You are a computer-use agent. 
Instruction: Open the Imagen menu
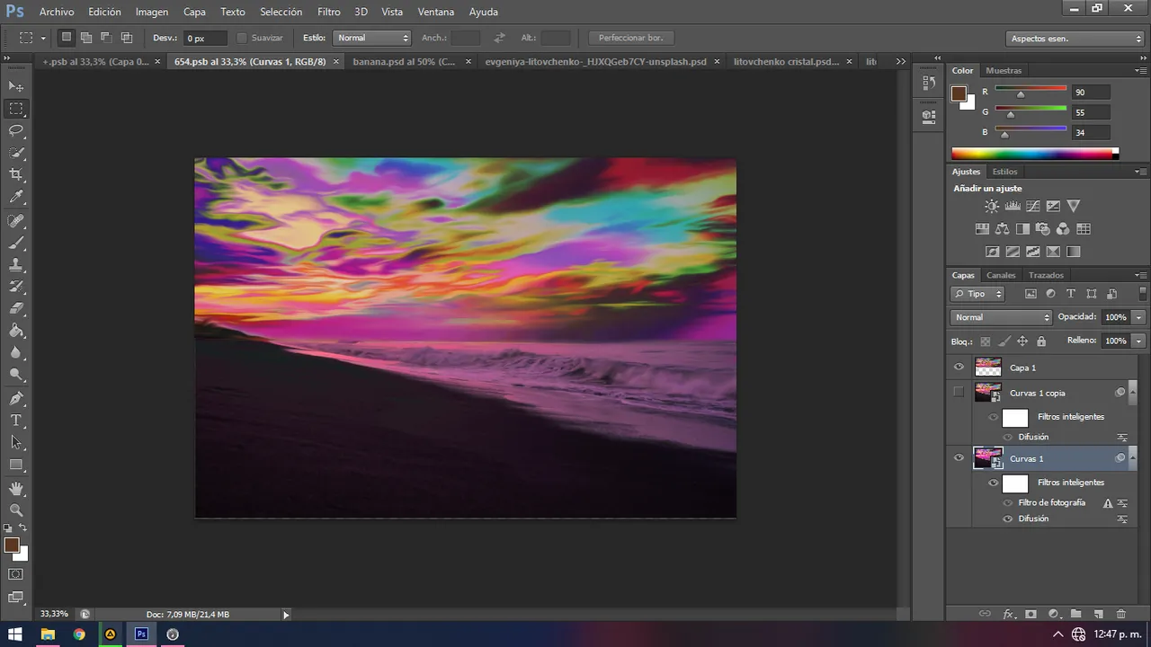click(x=152, y=12)
